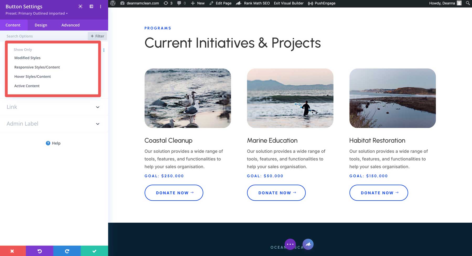Enable the Modified Styles filter
Image resolution: width=472 pixels, height=256 pixels.
point(27,58)
